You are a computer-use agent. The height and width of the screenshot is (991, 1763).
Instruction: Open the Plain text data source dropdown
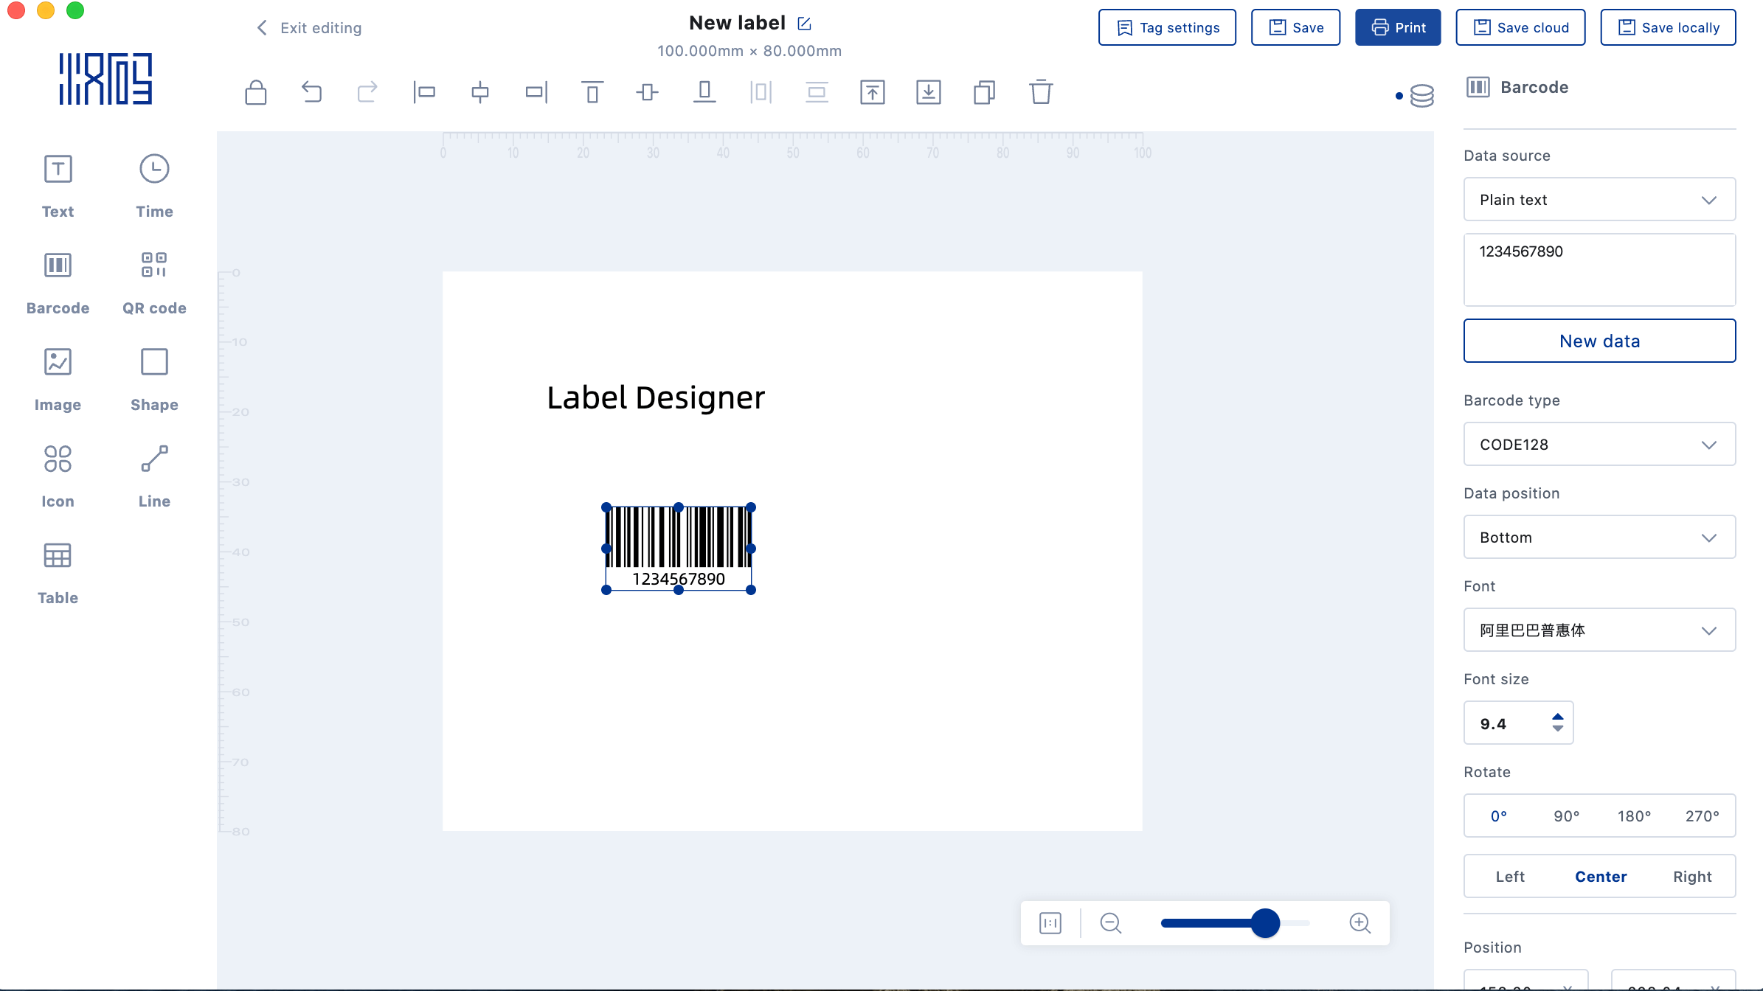click(1599, 200)
